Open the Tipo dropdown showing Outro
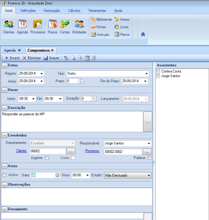209x220 pixels. [x=146, y=73]
